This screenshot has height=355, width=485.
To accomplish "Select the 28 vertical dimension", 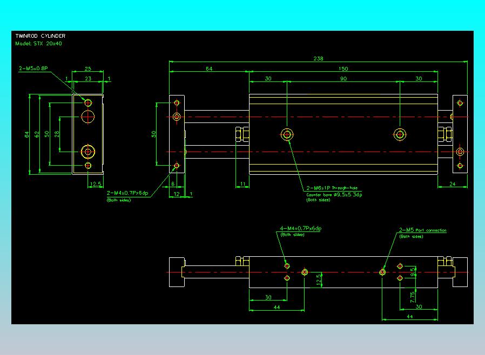I will tap(57, 134).
